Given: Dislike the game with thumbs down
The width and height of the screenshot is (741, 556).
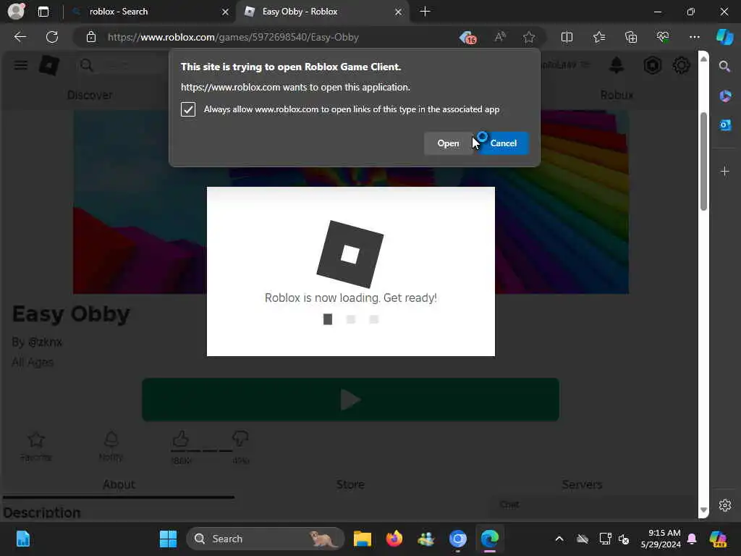Looking at the screenshot, I should 240,438.
